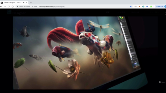Close the video lightbox with the X
This screenshot has width=166, height=93.
(165, 13)
